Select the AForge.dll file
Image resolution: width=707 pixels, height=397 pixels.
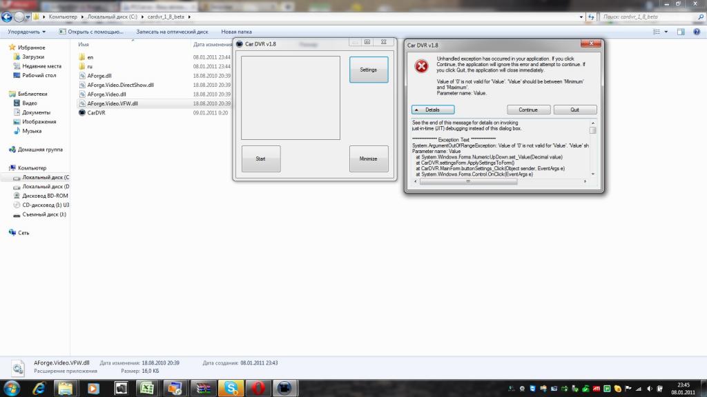click(99, 76)
